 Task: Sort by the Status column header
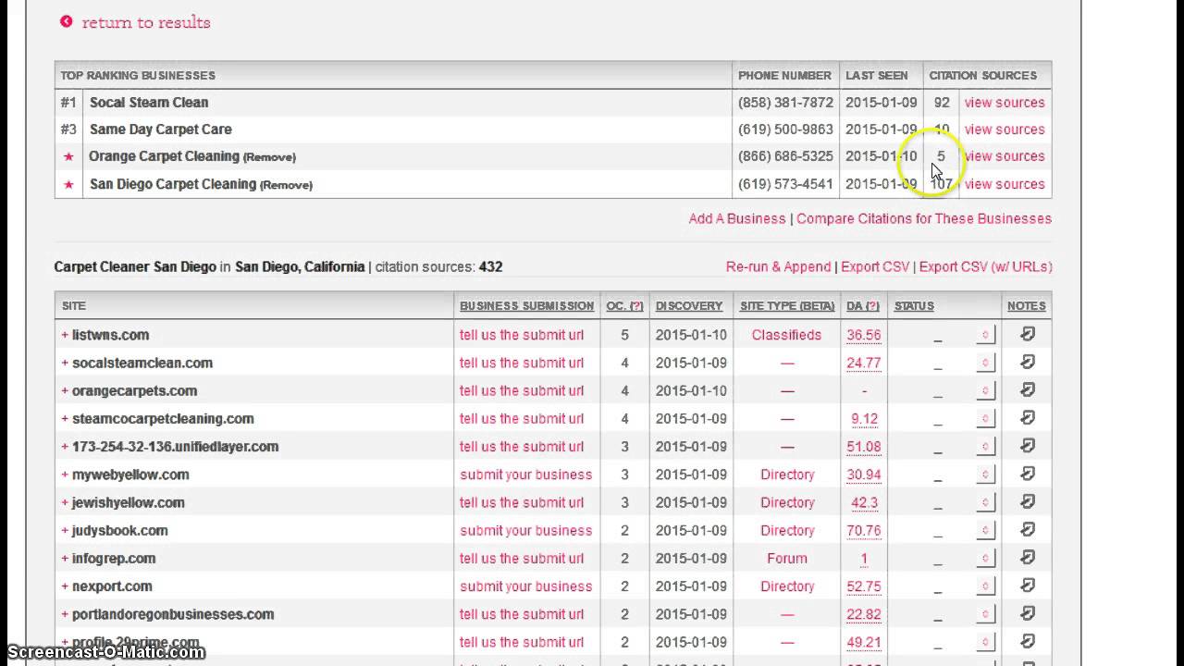(x=914, y=306)
